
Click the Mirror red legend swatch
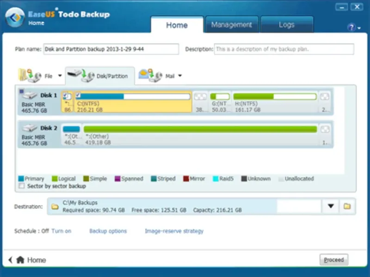pos(186,179)
